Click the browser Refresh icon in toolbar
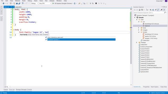Image resolution: width=168 pixels, height=94 pixels. [x=75, y=3]
